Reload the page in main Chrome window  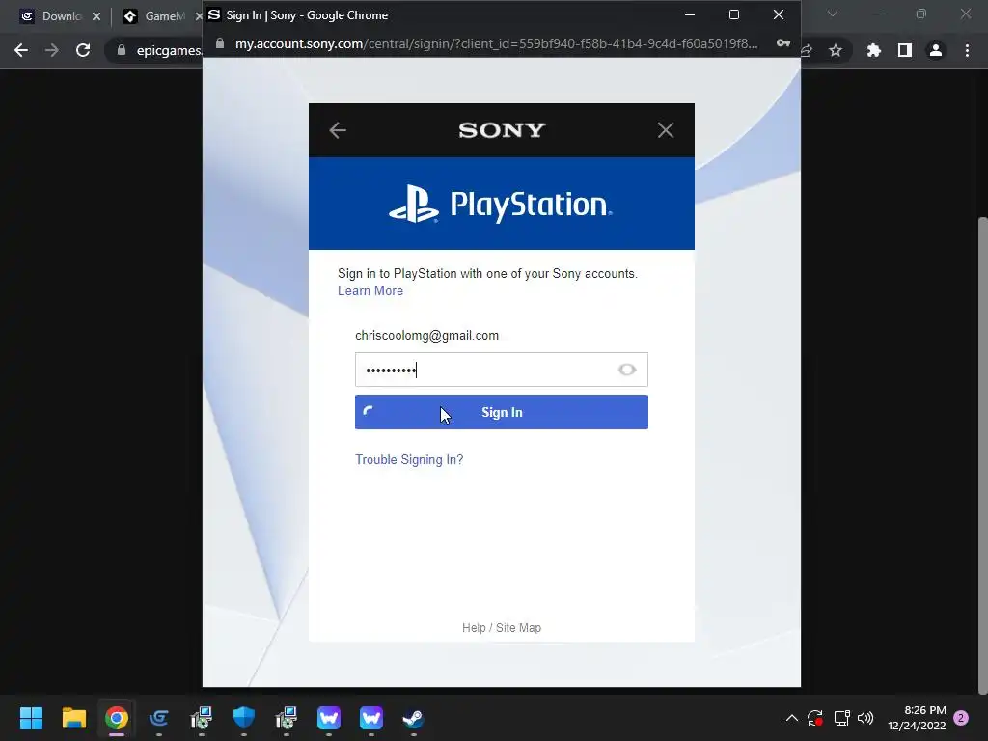(83, 50)
